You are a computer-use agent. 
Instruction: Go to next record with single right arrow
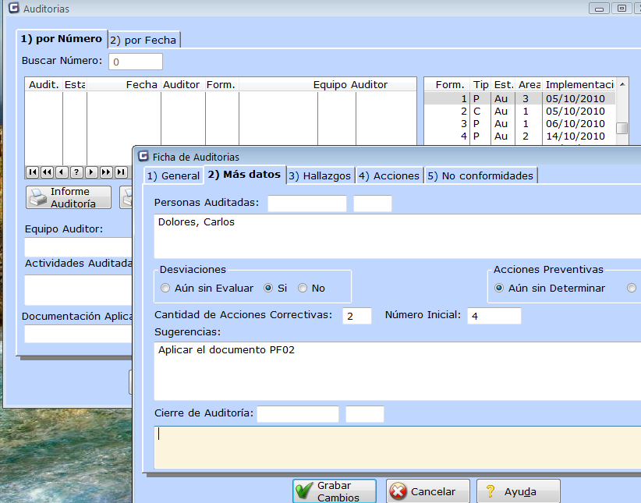(x=91, y=172)
